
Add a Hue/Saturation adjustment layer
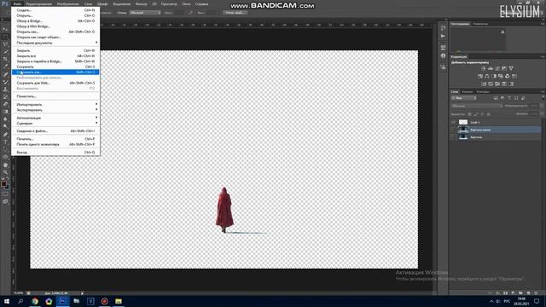pos(480,76)
